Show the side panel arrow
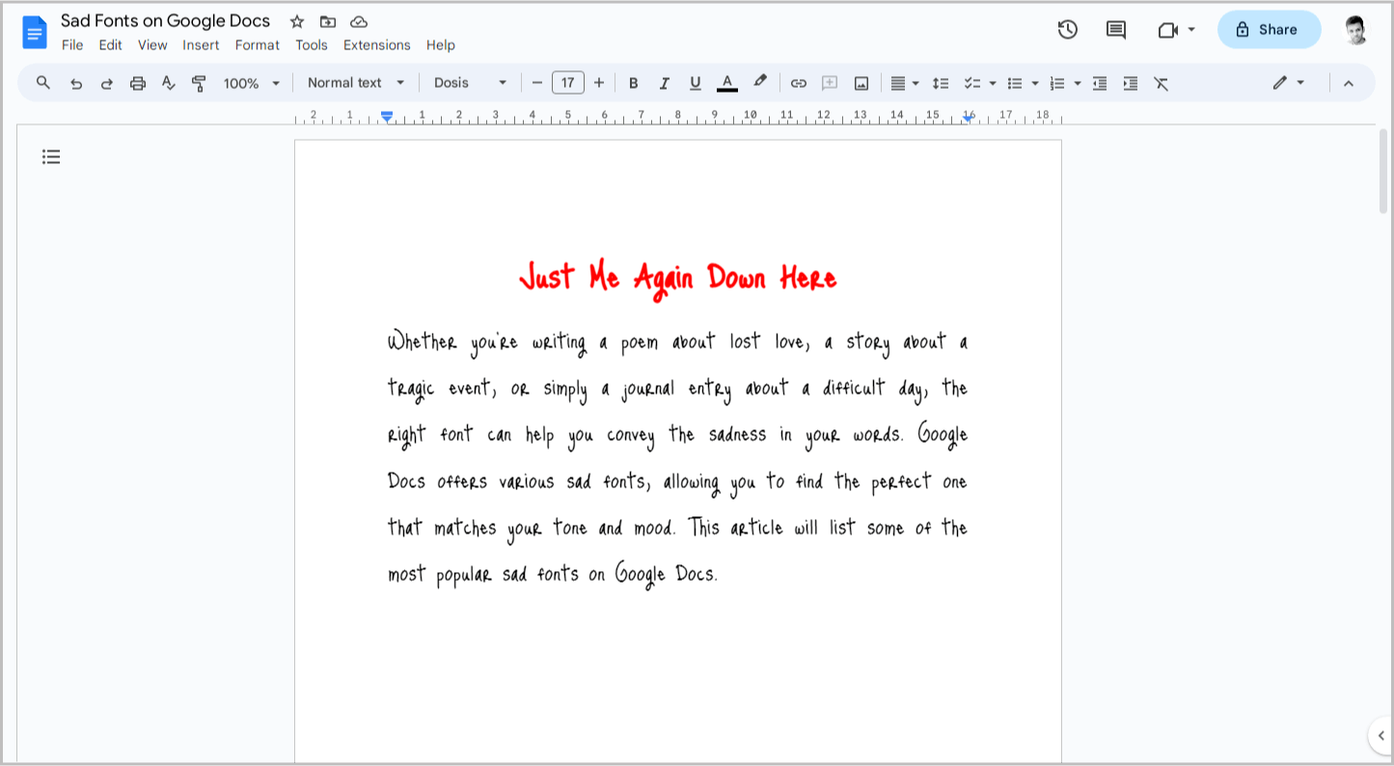Screen dimensions: 1394x766 (1380, 736)
